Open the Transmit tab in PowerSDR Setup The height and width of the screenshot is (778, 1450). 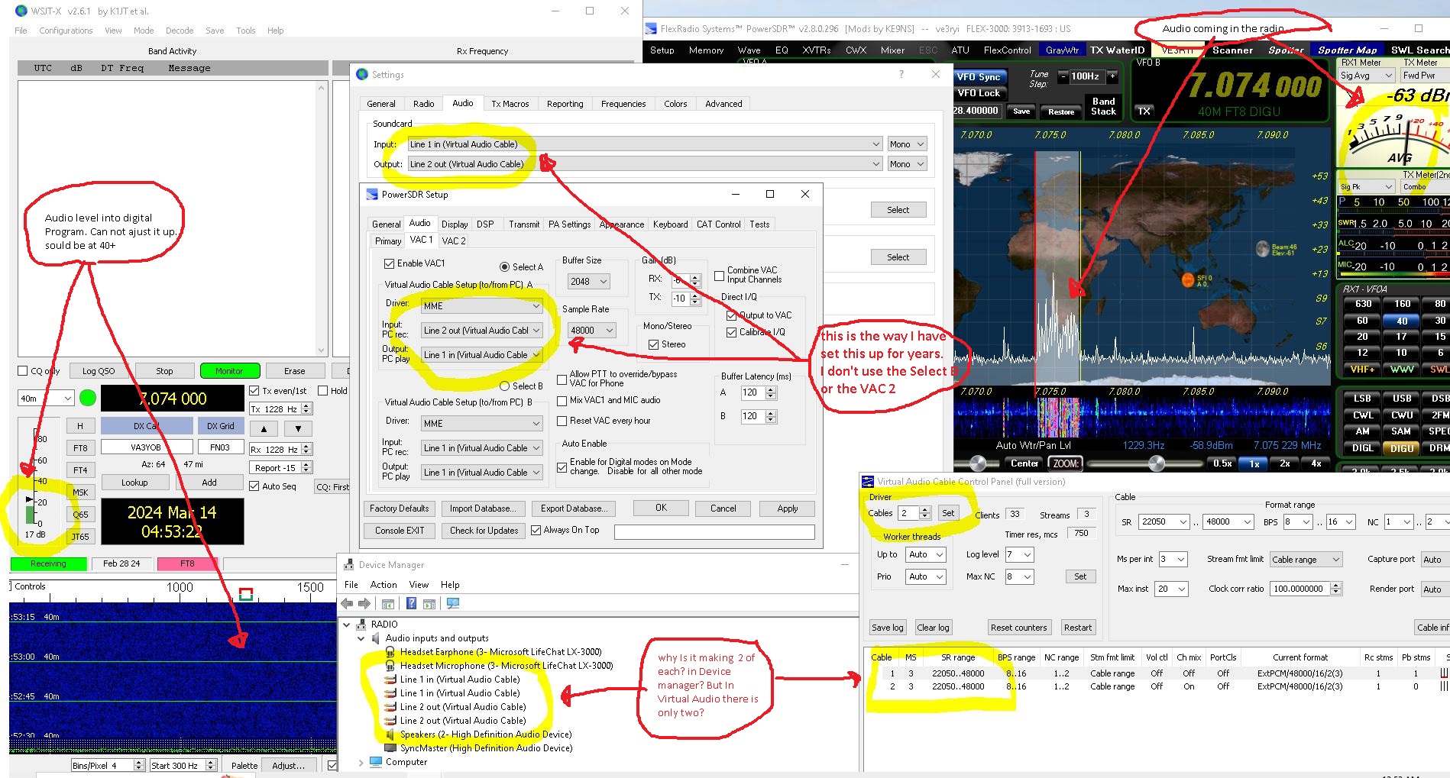tap(524, 224)
